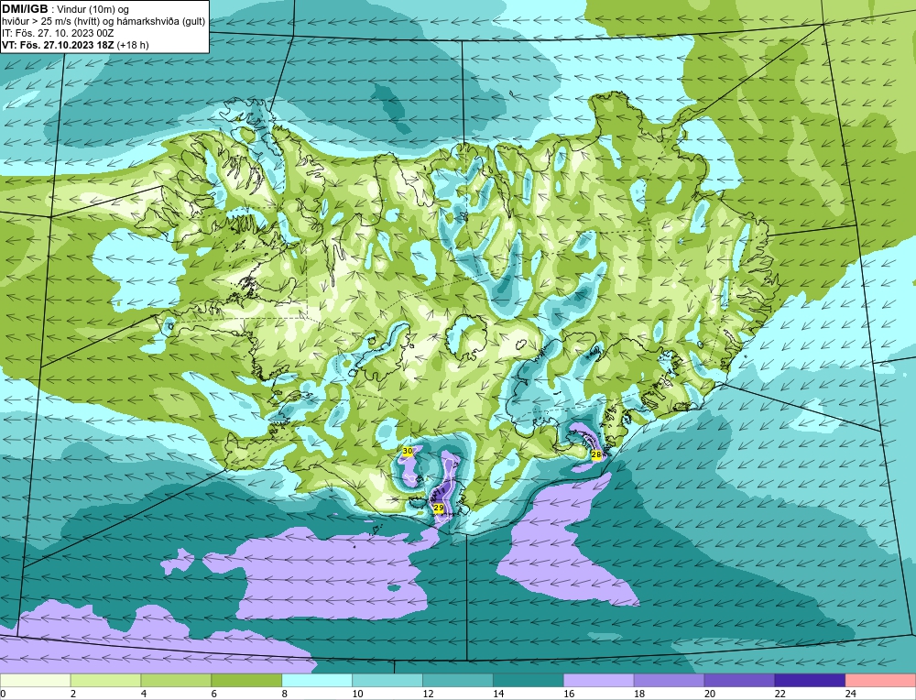Click the legend number 24
Screen dimensions: 916x700
point(851,694)
